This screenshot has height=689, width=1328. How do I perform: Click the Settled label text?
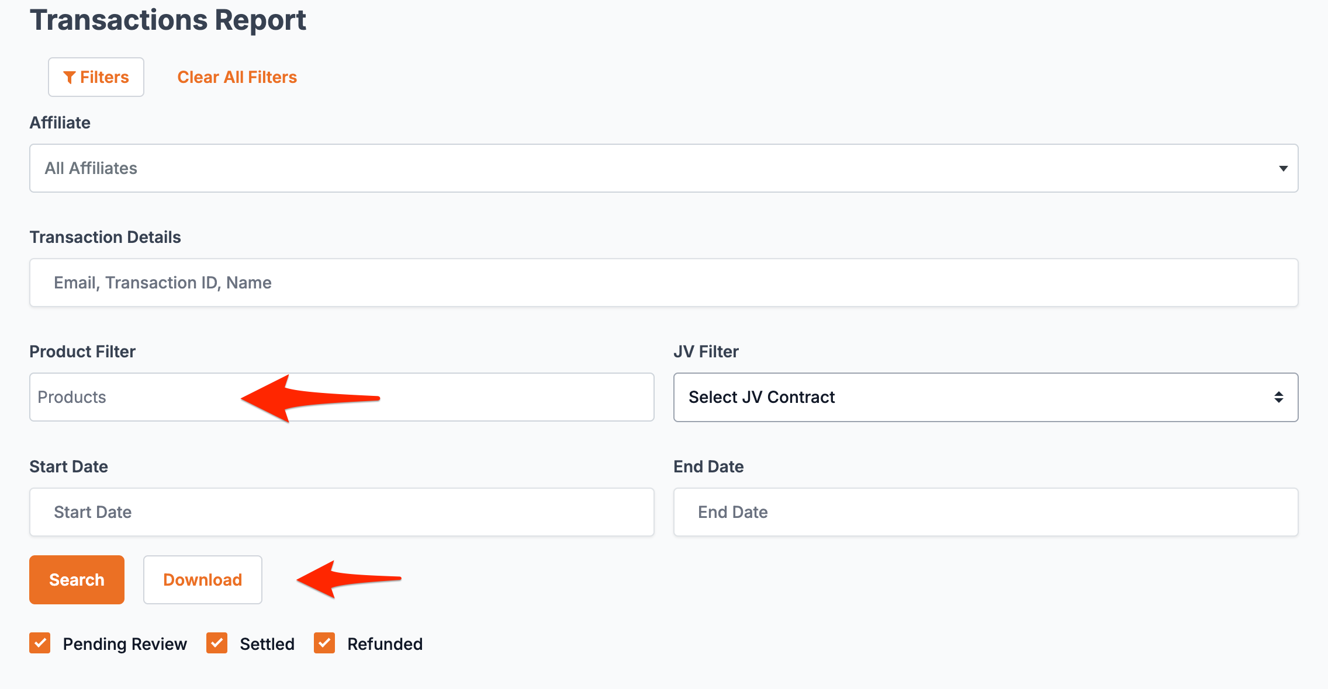click(x=267, y=644)
